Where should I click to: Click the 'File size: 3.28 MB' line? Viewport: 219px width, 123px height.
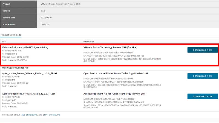coord(11,77)
